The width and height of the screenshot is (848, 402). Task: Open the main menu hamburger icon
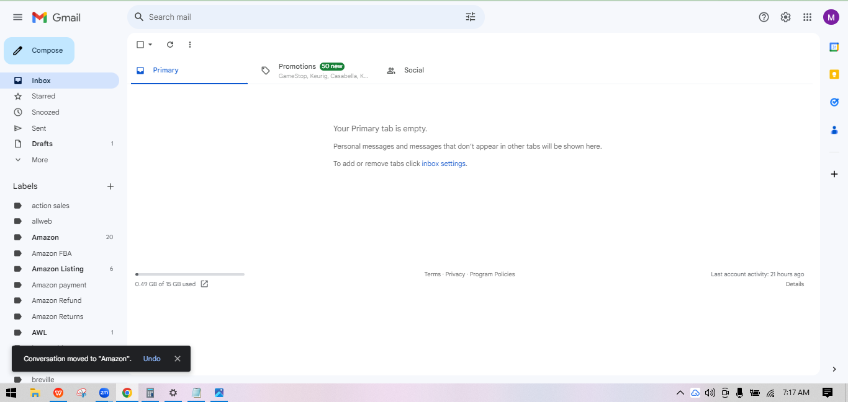pos(17,17)
